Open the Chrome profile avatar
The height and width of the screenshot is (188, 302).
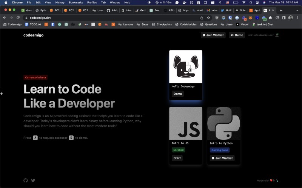291,18
